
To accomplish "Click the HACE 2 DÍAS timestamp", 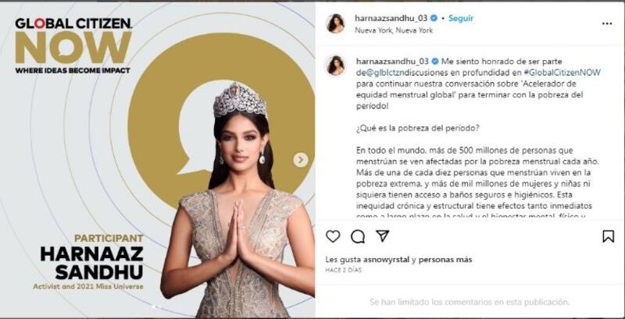I will pyautogui.click(x=343, y=270).
